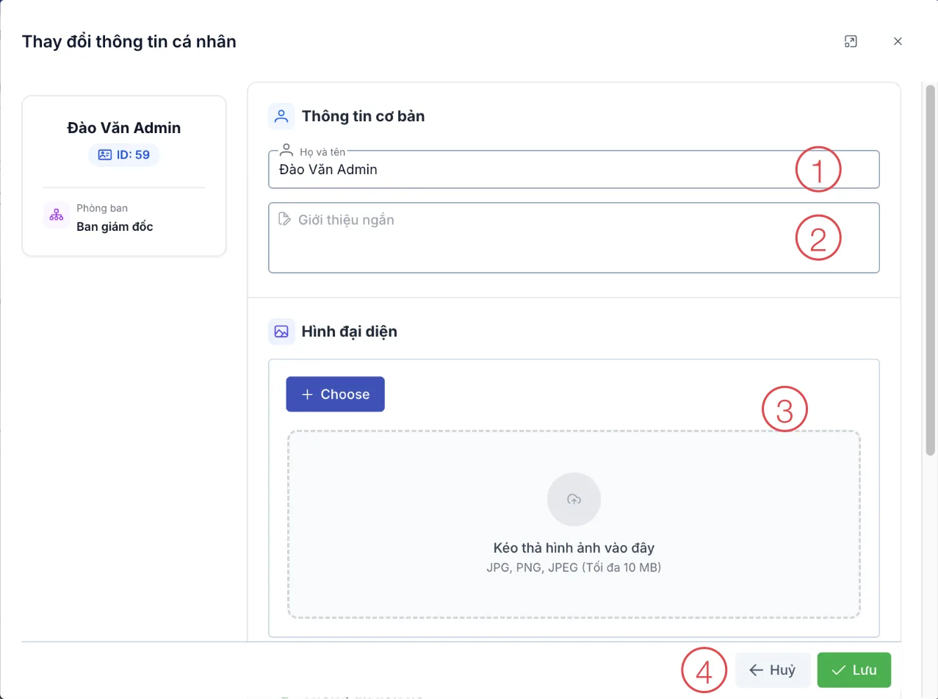Viewport: 938px width, 699px height.
Task: Click the ID card icon in badge
Action: (x=105, y=155)
